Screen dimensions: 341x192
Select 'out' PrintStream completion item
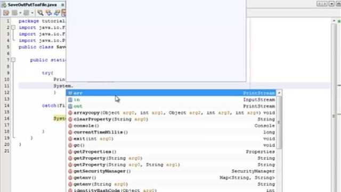(171, 106)
